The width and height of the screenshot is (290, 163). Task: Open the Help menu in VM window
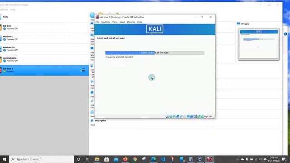[140, 22]
